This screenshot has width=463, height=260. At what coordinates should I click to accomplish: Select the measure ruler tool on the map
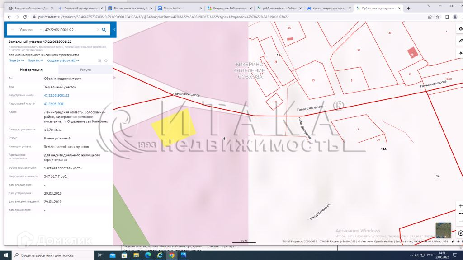tap(460, 41)
